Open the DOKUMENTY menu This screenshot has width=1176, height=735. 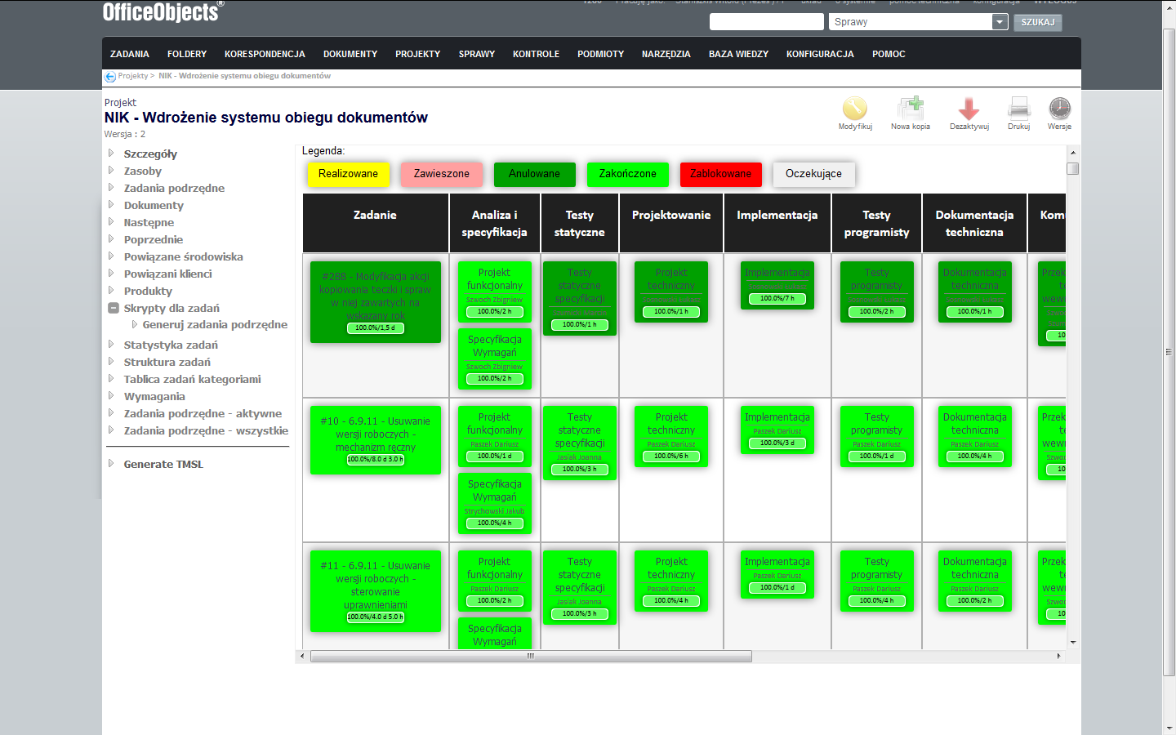(x=350, y=54)
